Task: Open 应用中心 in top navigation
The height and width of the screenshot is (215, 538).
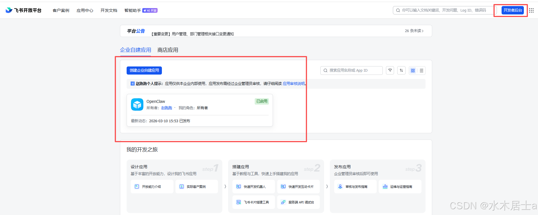Action: pyautogui.click(x=85, y=10)
